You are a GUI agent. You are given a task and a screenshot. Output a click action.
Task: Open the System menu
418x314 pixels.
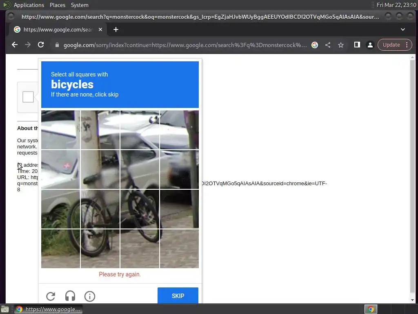tap(80, 5)
